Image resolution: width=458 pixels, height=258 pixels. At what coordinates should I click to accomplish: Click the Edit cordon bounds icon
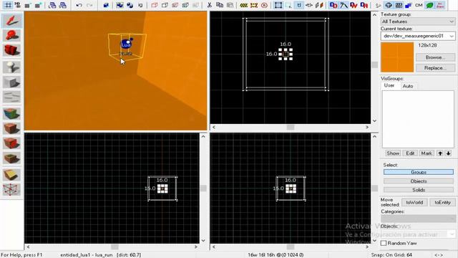[x=254, y=5]
